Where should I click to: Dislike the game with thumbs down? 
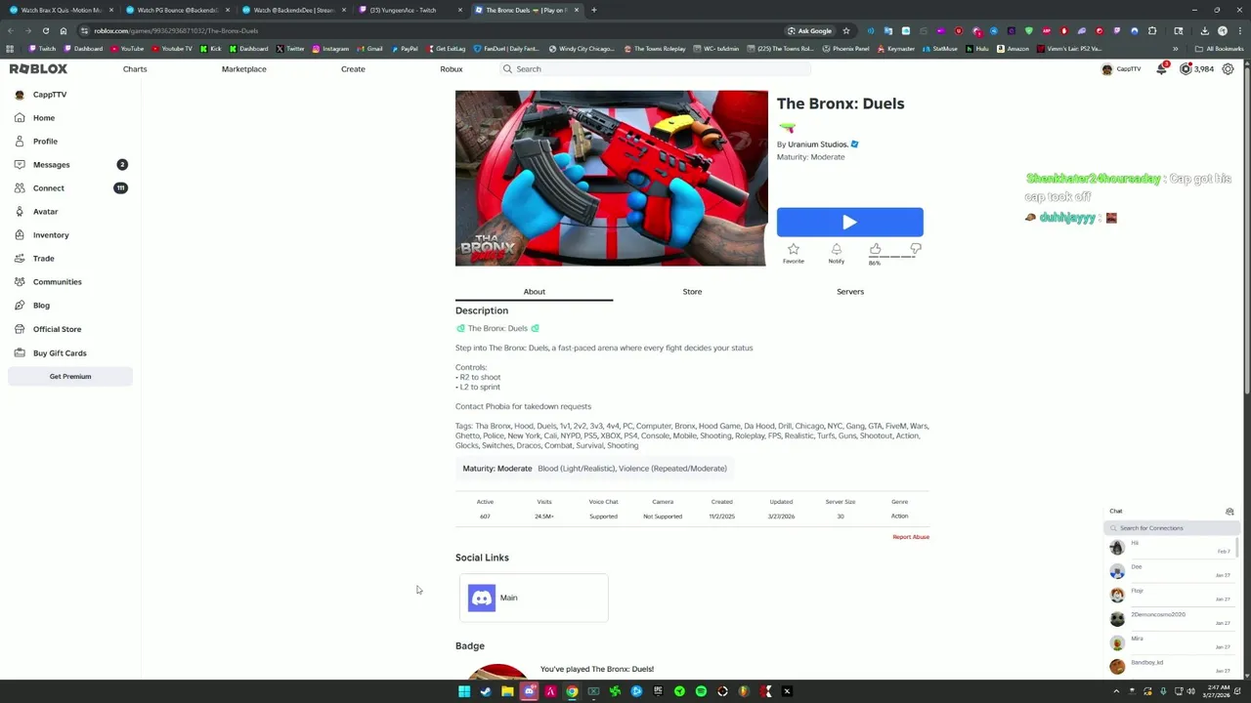click(x=915, y=250)
